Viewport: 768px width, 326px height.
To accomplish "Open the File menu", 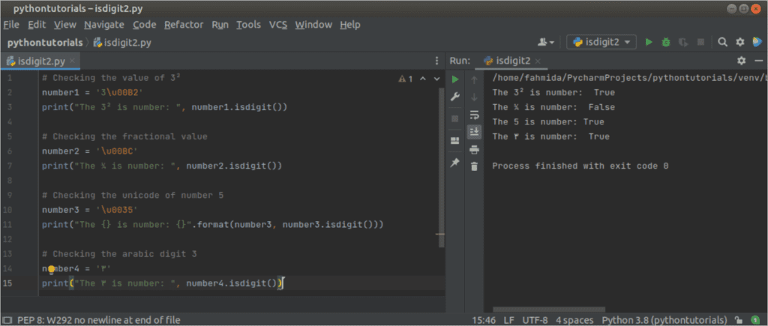I will (x=11, y=25).
